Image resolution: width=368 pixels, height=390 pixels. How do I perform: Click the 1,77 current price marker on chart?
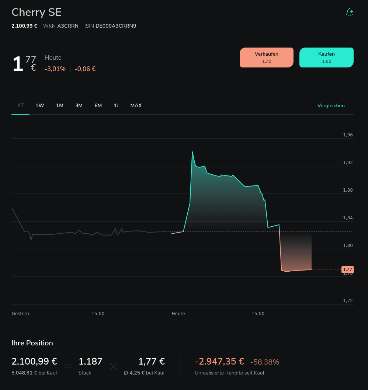pos(348,269)
